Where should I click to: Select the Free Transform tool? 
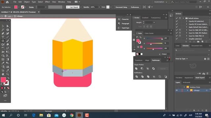8,52
